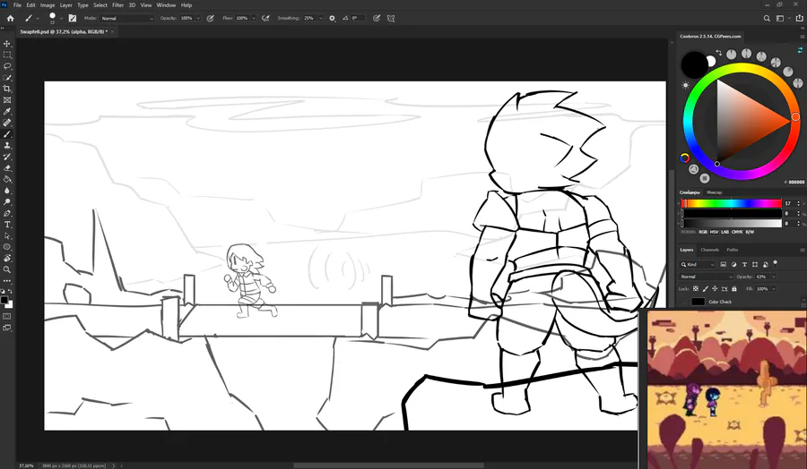The width and height of the screenshot is (807, 469).
Task: Open the brush Opacity dropdown arrow
Action: (198, 18)
